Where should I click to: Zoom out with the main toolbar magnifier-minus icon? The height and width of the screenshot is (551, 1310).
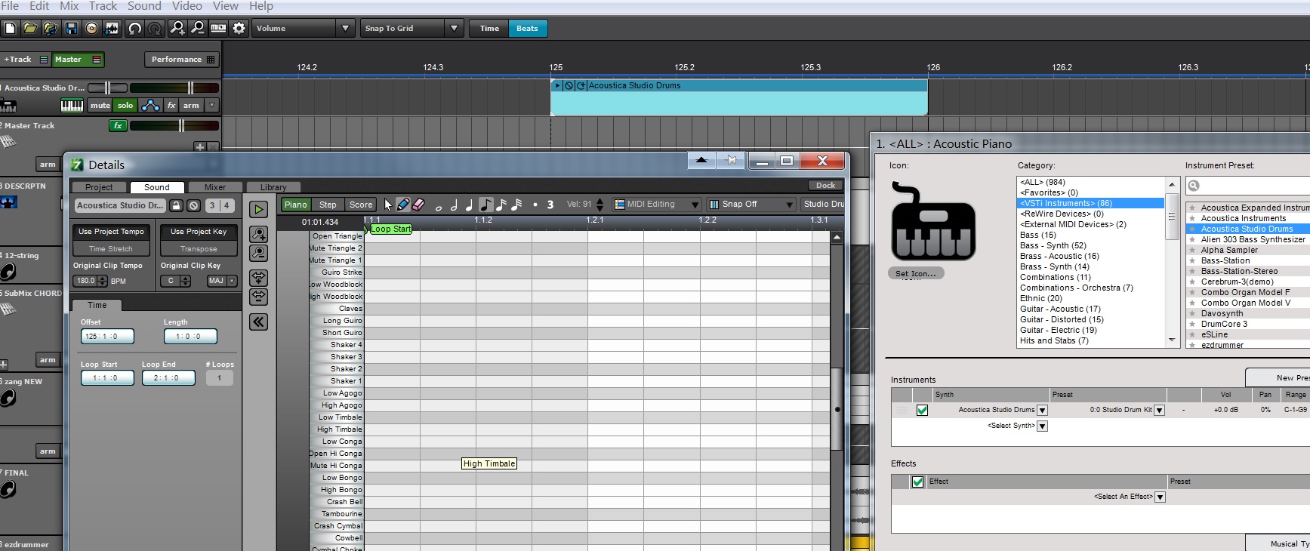[198, 29]
